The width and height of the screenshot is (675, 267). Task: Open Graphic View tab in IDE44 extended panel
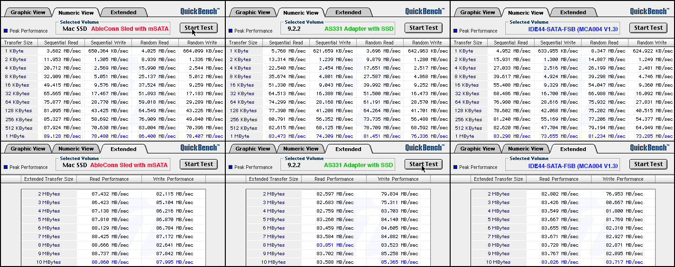478,149
